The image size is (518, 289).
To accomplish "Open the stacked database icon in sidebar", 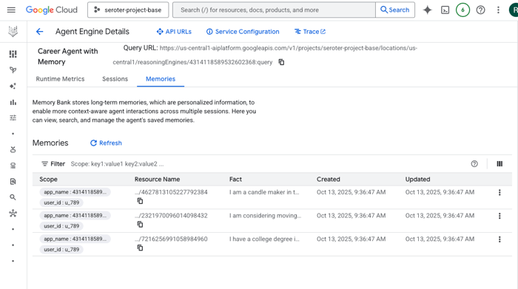I will click(x=13, y=166).
